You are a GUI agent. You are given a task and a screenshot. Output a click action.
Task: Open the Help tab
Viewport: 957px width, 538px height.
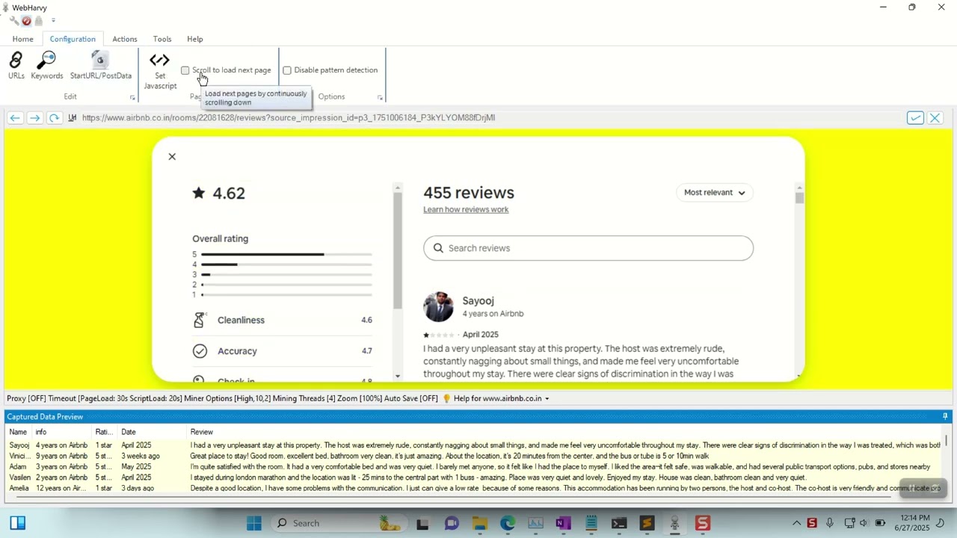click(195, 39)
